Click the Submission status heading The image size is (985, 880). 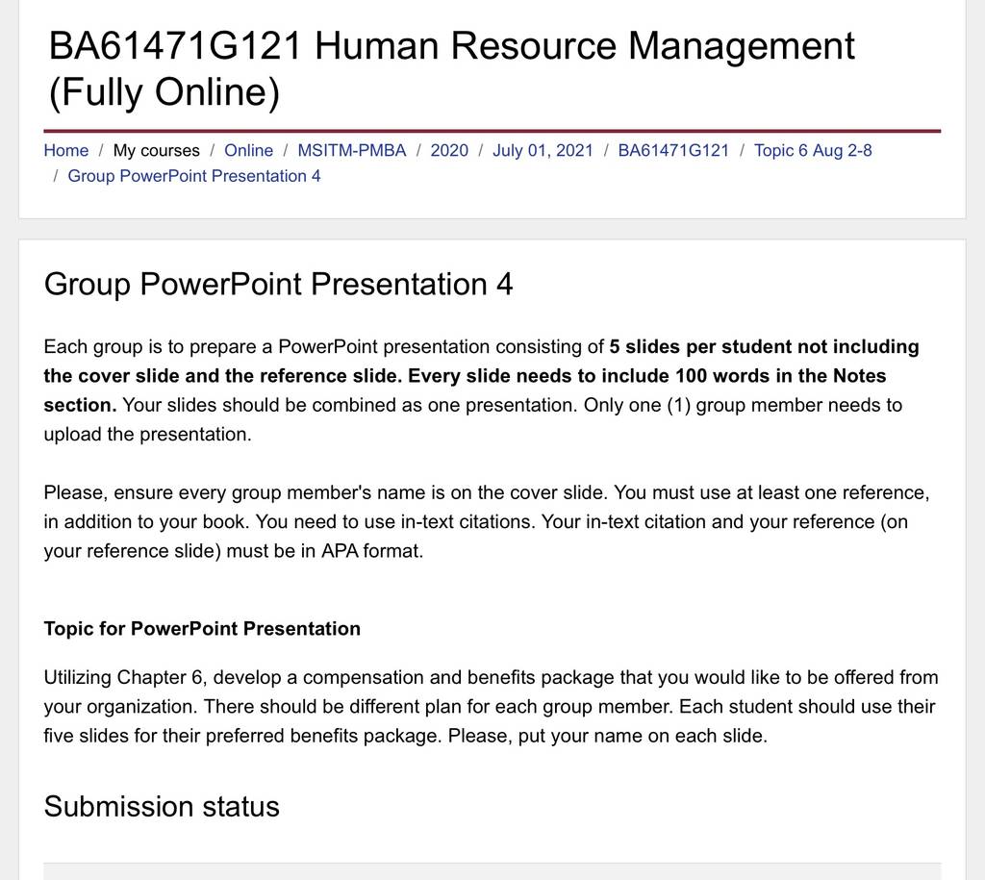pyautogui.click(x=162, y=807)
